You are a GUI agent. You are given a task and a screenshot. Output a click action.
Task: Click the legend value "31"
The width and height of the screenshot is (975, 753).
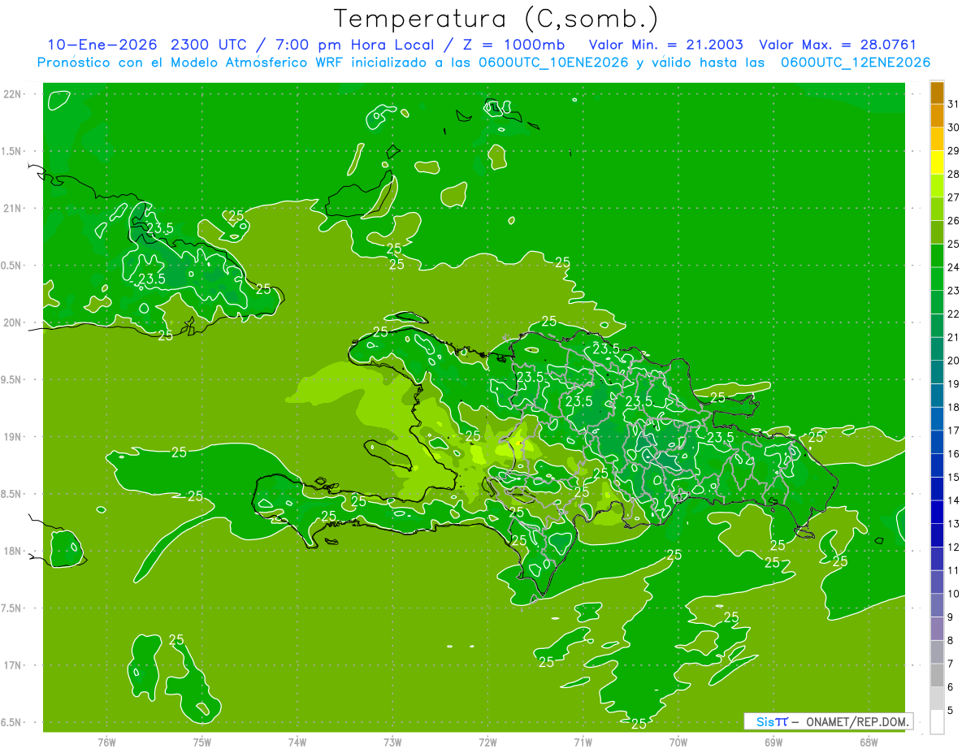[x=954, y=104]
